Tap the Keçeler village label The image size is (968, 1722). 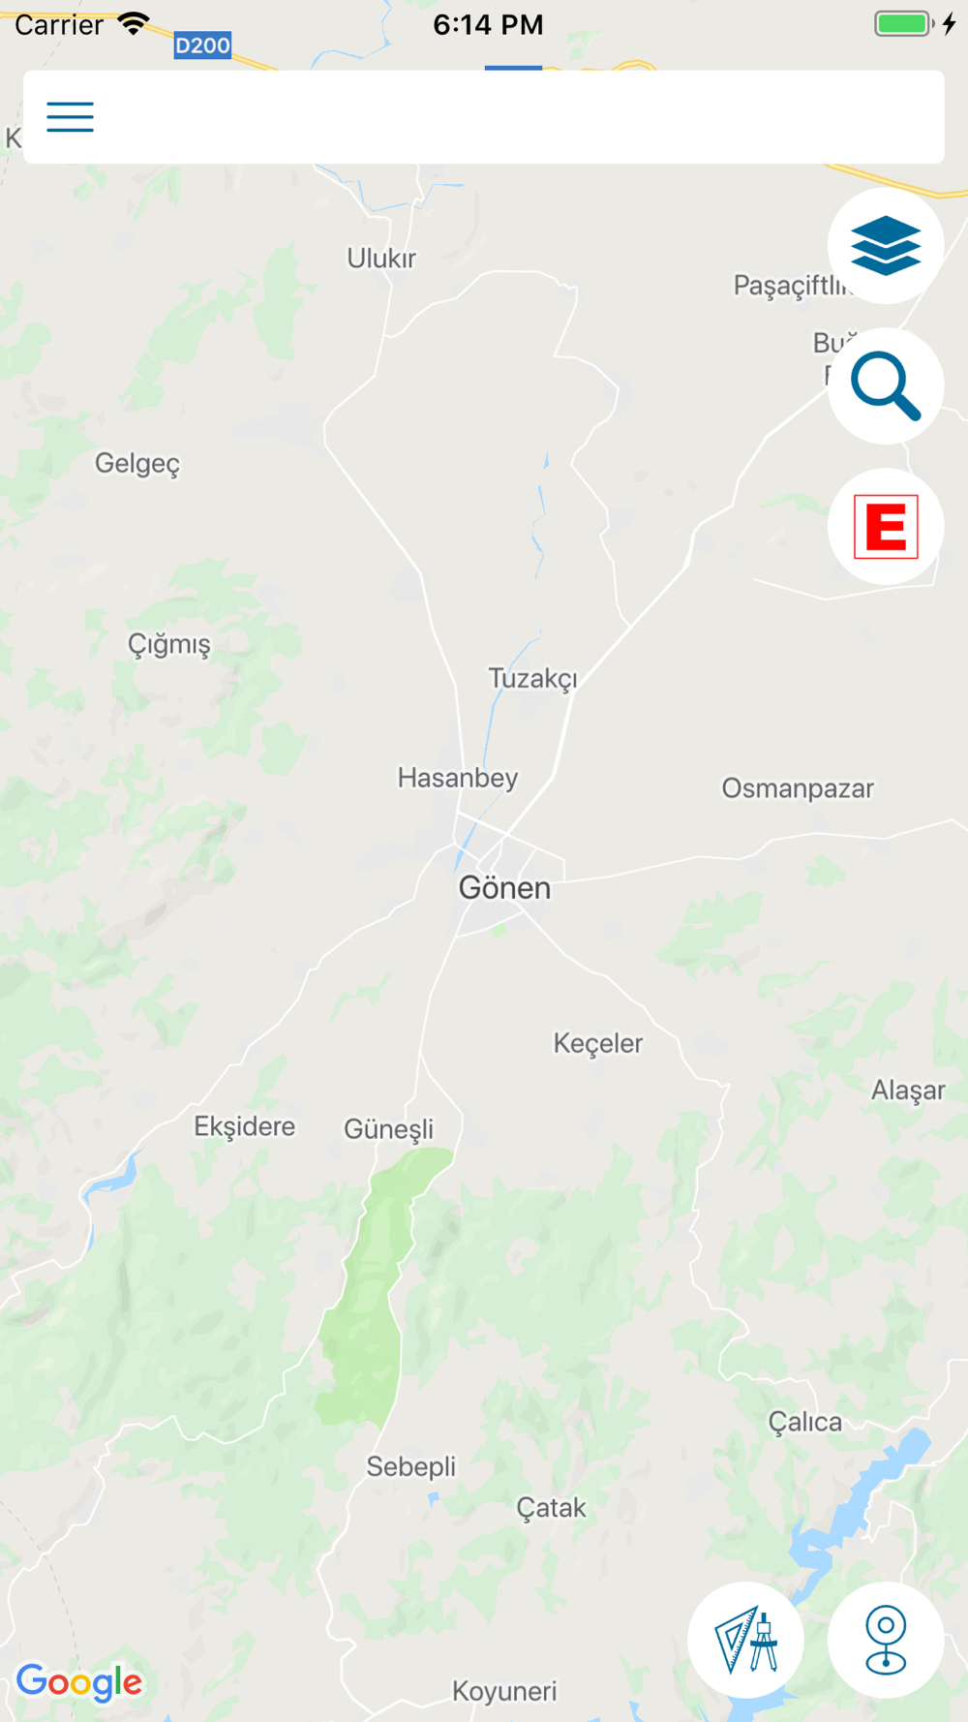pos(598,1043)
